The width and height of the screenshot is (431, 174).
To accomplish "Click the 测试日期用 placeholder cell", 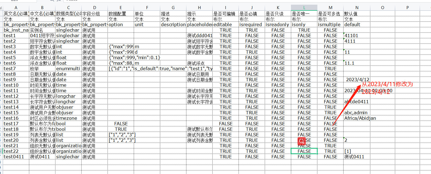I will pos(199,74).
